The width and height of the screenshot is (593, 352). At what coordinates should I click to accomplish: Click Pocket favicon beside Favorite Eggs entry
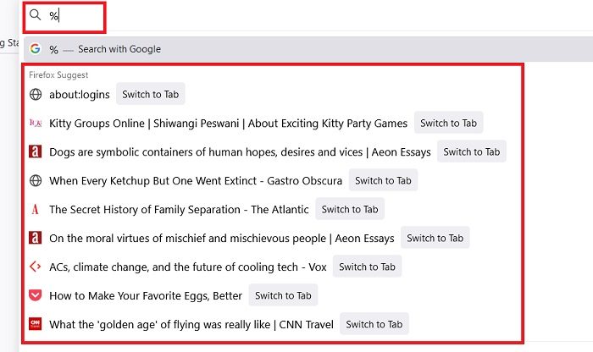tap(36, 295)
